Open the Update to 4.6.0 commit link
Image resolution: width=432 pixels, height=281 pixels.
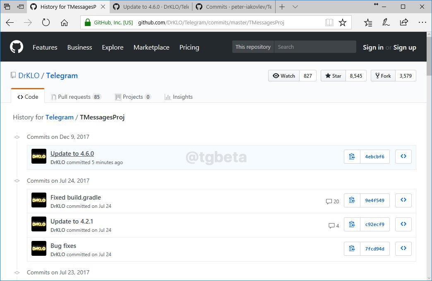pos(72,154)
